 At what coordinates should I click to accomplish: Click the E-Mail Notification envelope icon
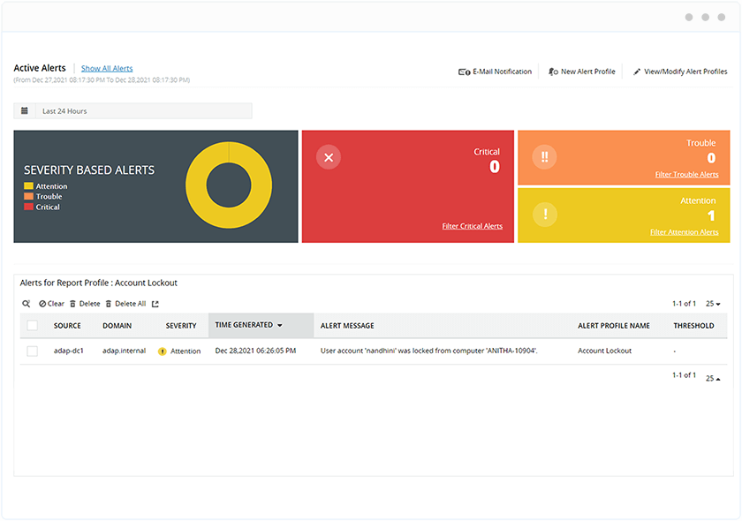[464, 72]
